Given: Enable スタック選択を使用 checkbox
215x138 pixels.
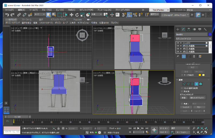Looking at the screenshot, I should click(x=182, y=88).
